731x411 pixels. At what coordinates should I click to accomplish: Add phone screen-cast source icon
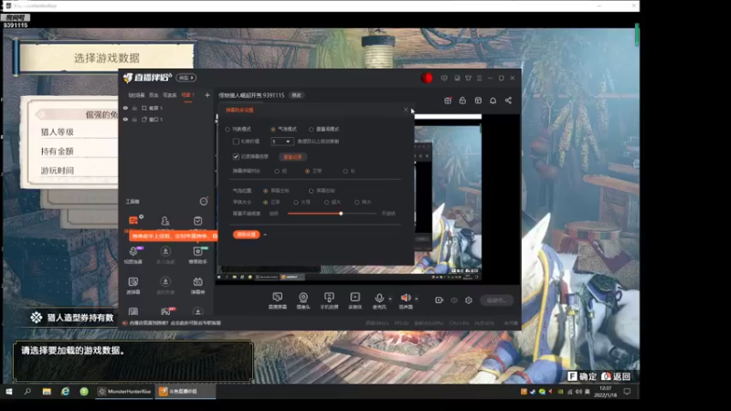click(x=329, y=298)
